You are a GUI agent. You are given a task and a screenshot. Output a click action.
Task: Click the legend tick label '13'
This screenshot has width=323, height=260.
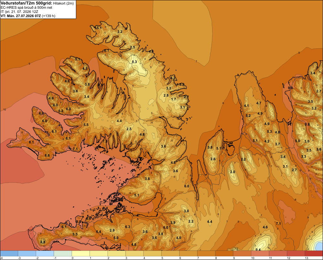tap(306, 258)
